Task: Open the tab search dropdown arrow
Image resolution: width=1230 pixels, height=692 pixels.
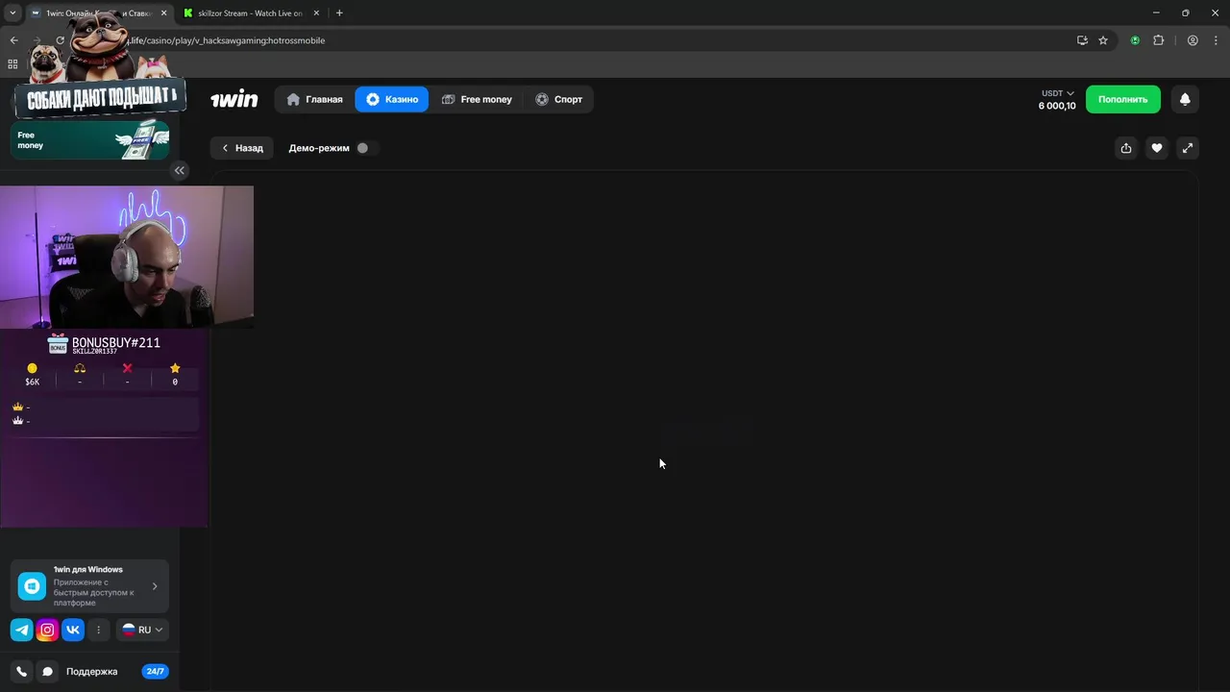Action: pyautogui.click(x=12, y=13)
